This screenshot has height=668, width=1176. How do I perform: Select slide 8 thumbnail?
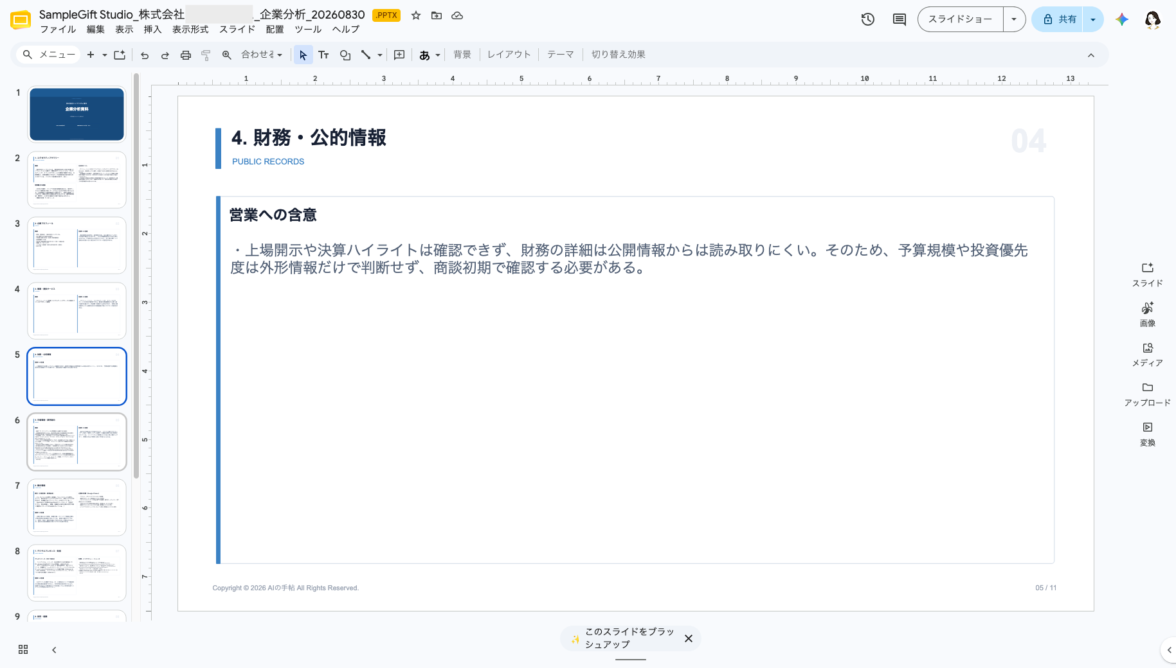coord(77,573)
